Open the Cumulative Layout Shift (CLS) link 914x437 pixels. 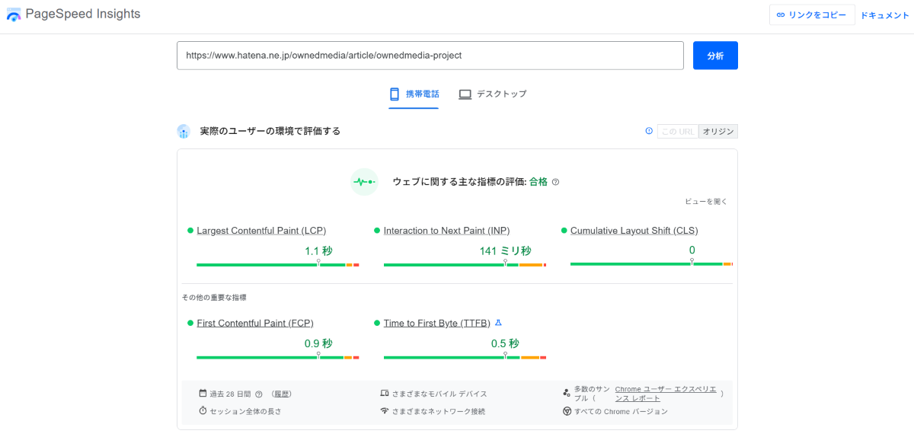tap(634, 231)
